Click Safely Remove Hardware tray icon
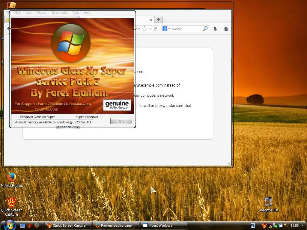307x230 pixels. coord(275,226)
